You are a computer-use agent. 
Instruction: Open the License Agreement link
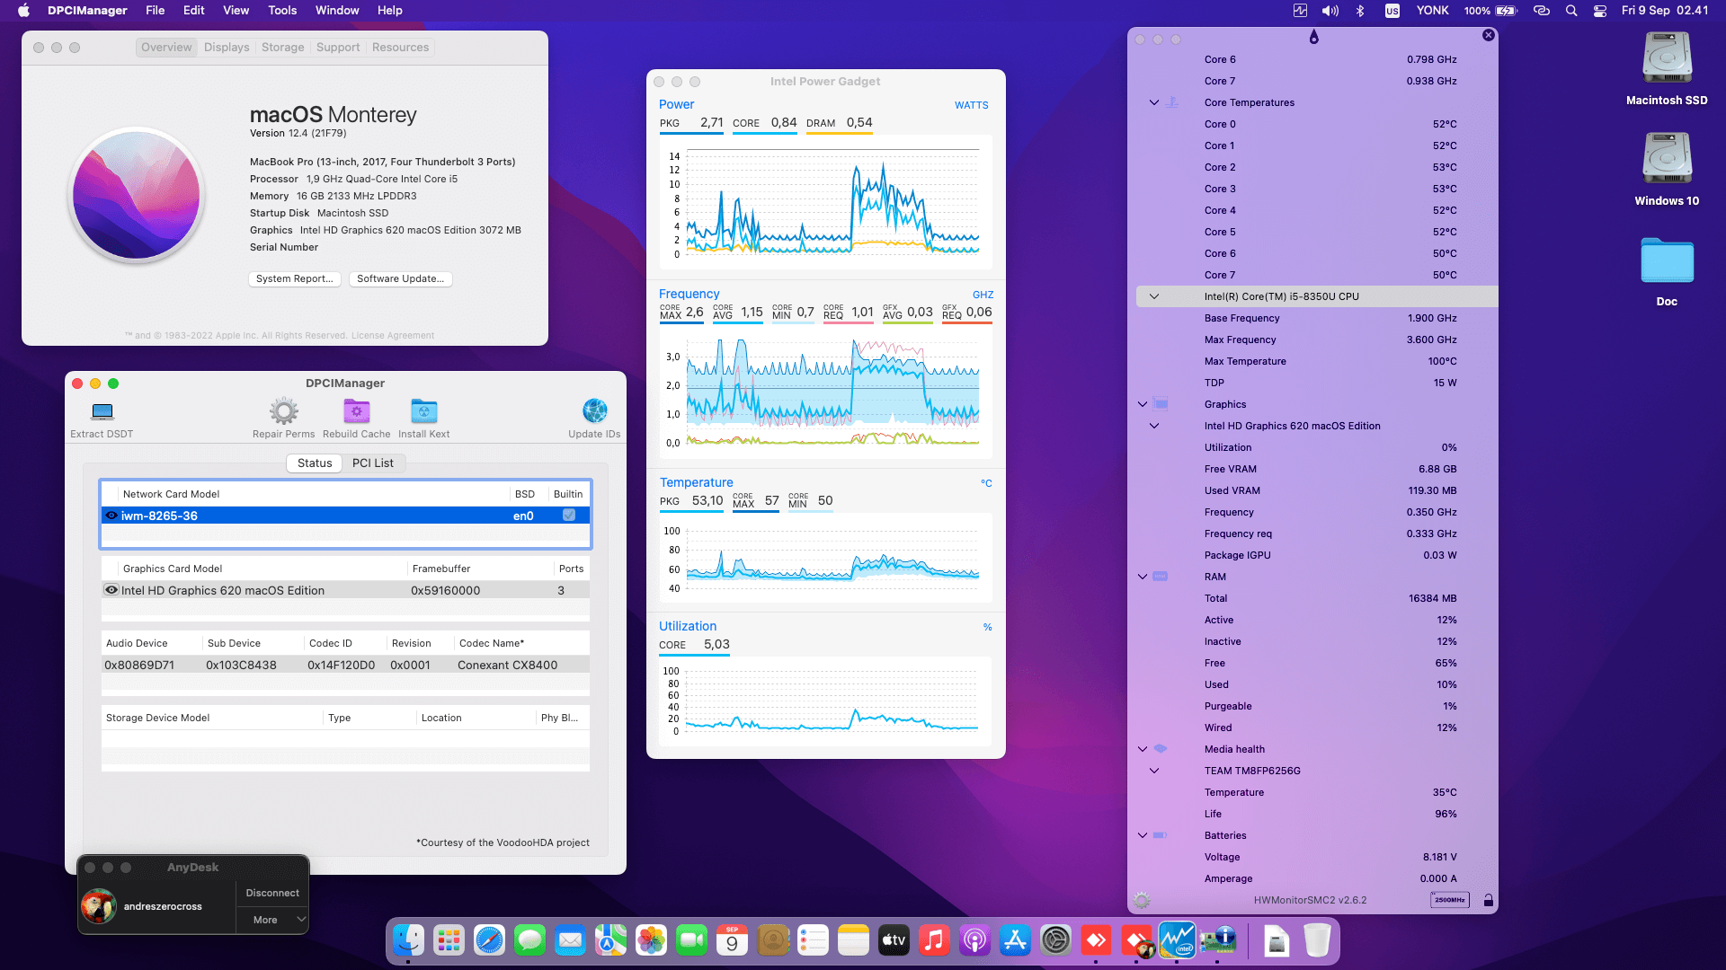(393, 336)
